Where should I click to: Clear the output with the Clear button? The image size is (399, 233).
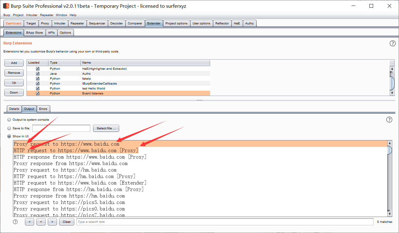click(67, 222)
